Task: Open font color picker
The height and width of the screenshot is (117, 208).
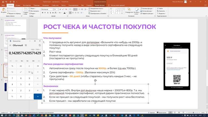Action: pos(65,13)
